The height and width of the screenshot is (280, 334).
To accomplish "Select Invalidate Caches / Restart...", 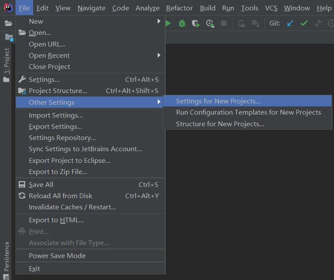I will tap(90, 207).
